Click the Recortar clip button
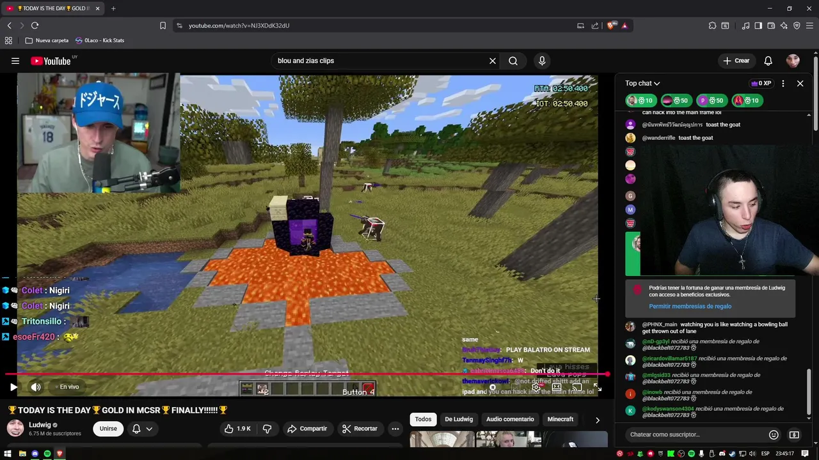 point(360,429)
